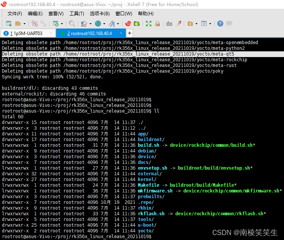Close the 1p5M-UART03 tab
This screenshot has height=240, width=284.
pos(51,33)
